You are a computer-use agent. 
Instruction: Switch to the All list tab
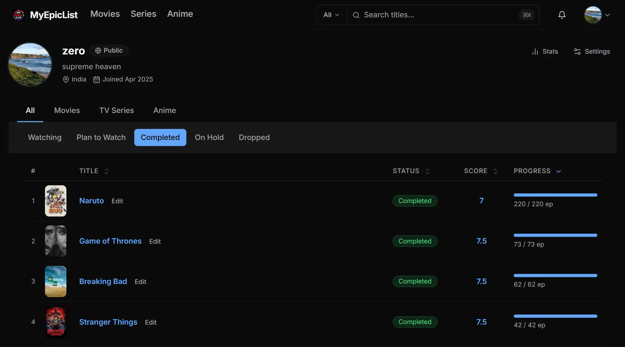[x=30, y=111]
